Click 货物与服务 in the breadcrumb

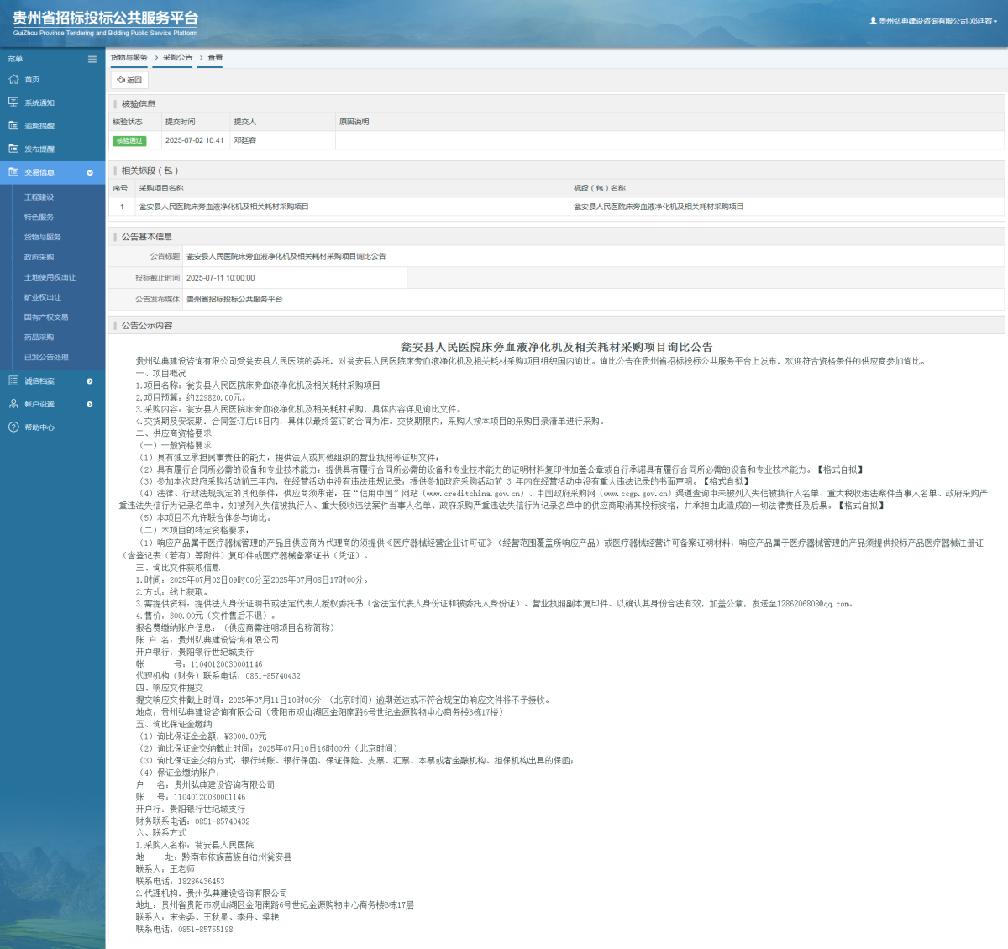pyautogui.click(x=129, y=58)
